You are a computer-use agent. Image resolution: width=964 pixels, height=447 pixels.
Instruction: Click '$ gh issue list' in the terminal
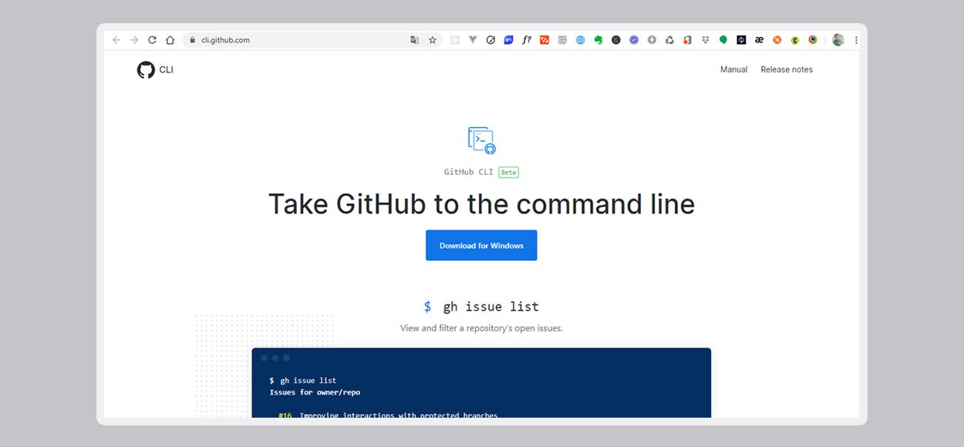click(303, 381)
